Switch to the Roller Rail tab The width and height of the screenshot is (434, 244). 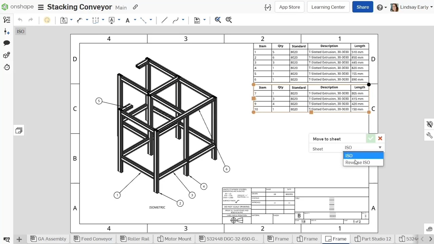[134, 239]
